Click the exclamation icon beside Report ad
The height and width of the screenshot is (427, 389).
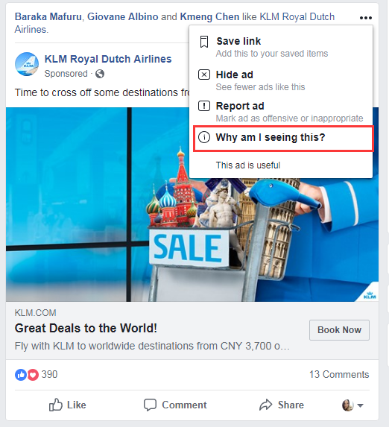204,106
